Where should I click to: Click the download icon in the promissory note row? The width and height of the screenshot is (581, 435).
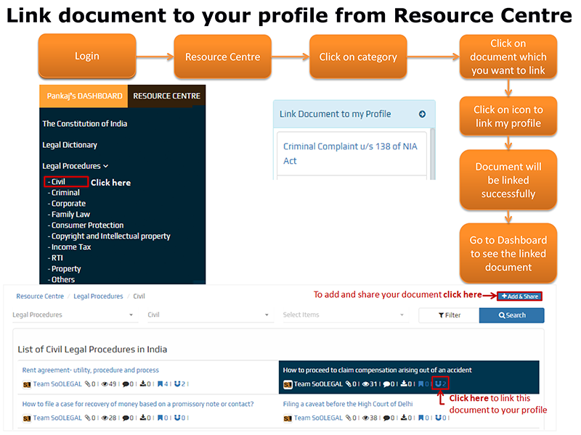point(142,418)
